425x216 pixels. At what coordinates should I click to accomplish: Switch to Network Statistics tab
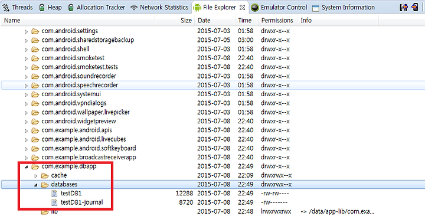(159, 7)
